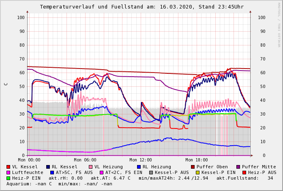Select the green Heiz-P EIN legend swatch
The height and width of the screenshot is (191, 283).
pos(9,178)
